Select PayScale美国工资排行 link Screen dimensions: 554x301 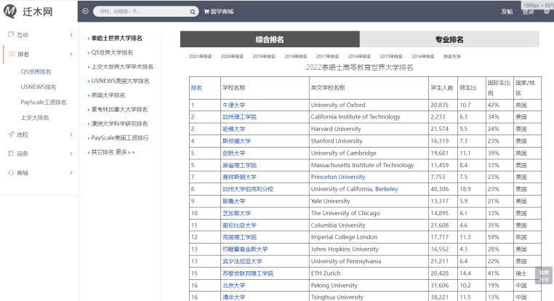pyautogui.click(x=120, y=138)
